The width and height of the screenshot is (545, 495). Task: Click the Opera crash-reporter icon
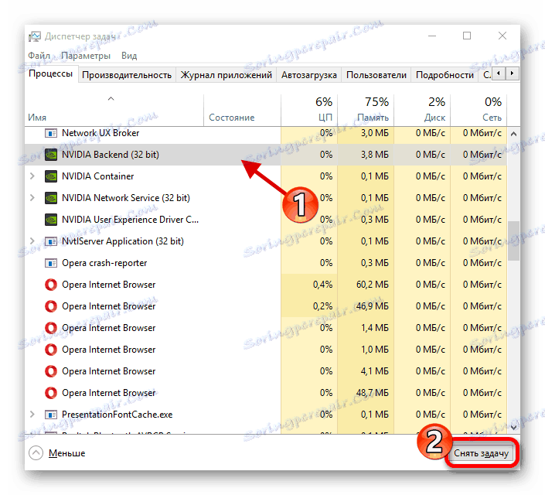click(51, 263)
